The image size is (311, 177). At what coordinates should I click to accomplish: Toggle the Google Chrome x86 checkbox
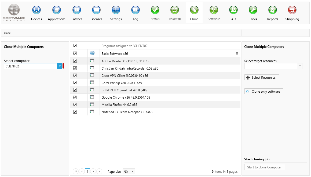(75, 97)
